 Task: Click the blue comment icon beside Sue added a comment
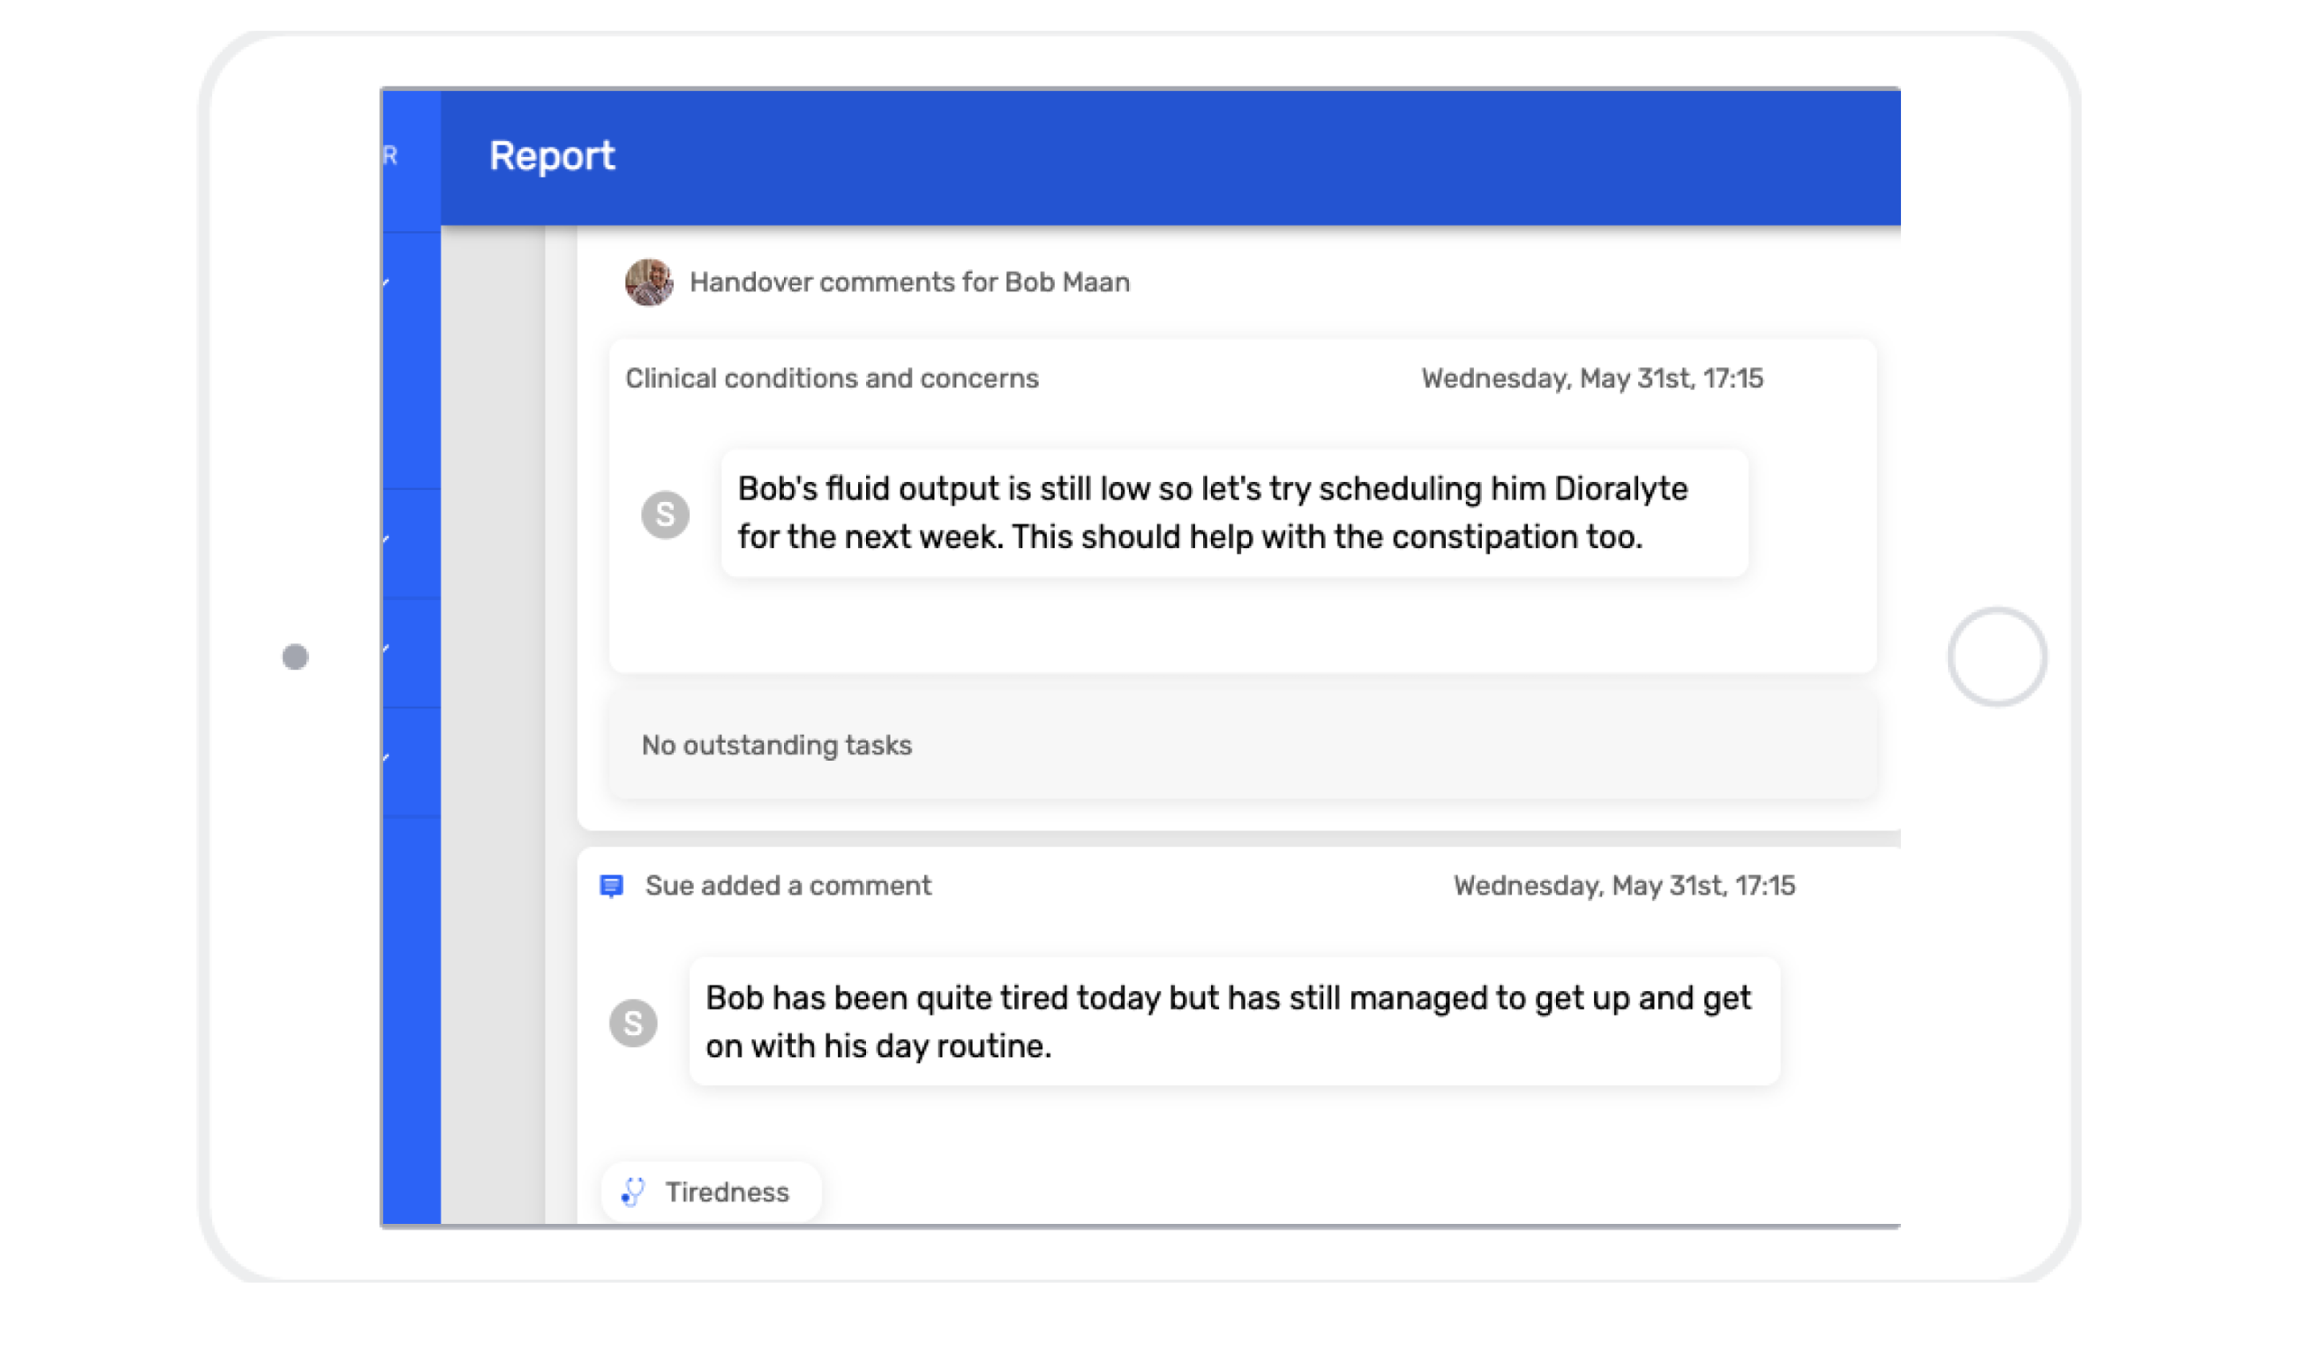[612, 886]
